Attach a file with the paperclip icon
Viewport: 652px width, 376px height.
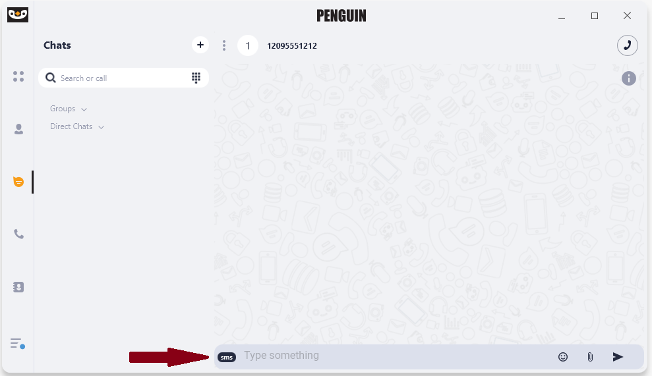pyautogui.click(x=590, y=357)
